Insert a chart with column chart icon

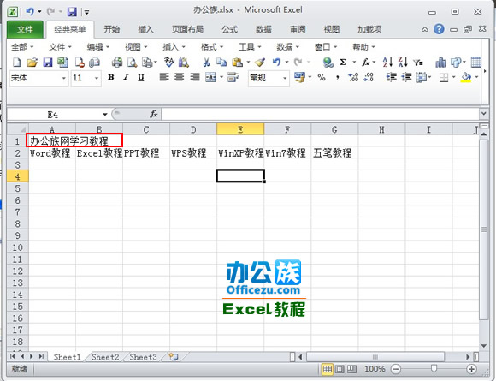pos(440,63)
